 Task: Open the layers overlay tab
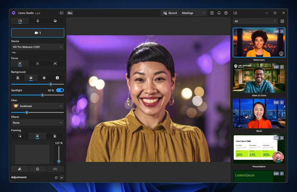pos(55,21)
